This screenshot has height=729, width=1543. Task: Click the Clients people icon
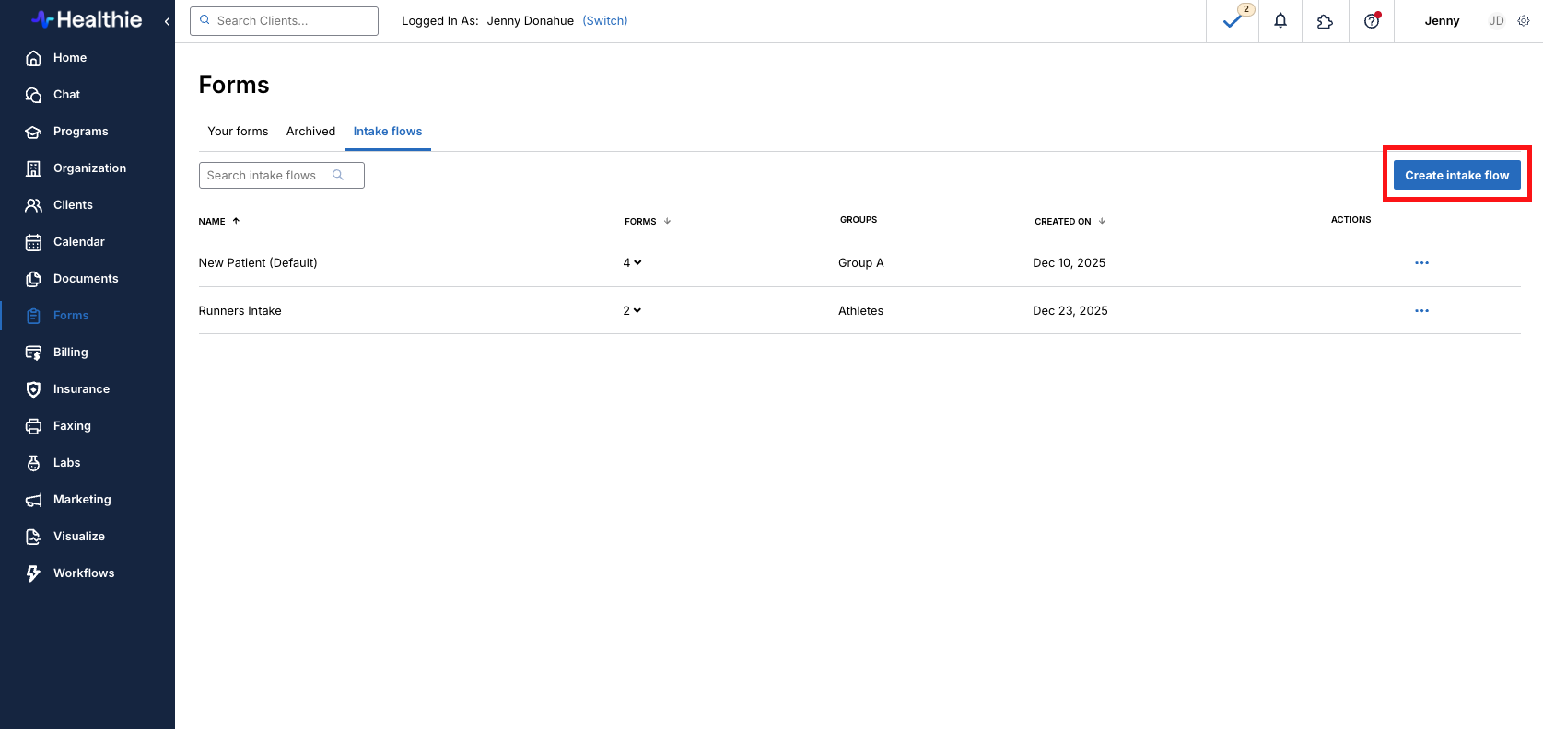coord(33,205)
